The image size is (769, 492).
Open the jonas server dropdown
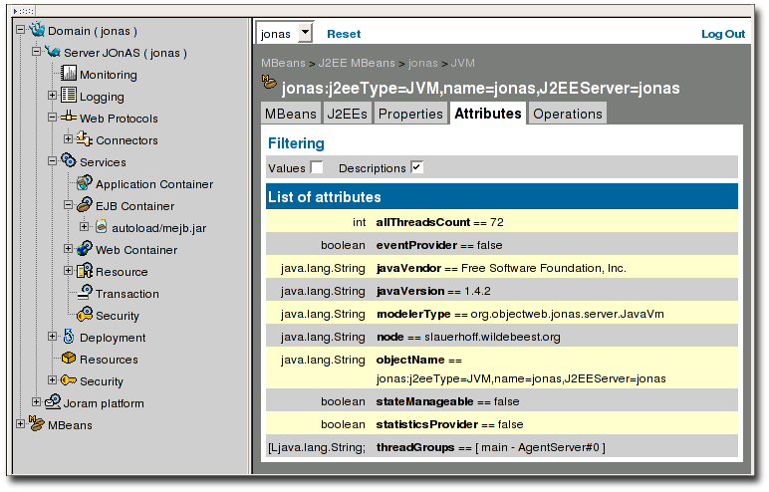284,33
